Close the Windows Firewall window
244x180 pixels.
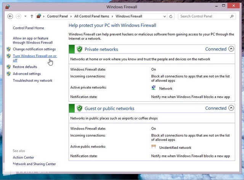pos(233,6)
